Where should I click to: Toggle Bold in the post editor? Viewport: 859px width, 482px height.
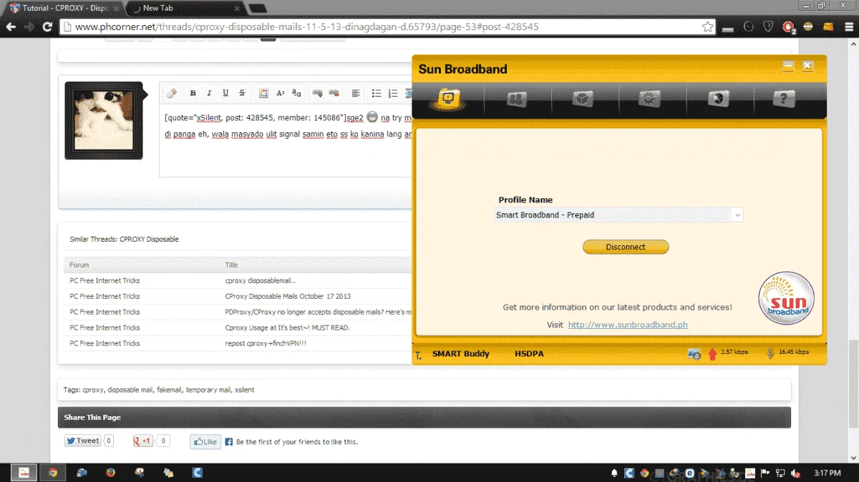coord(193,93)
